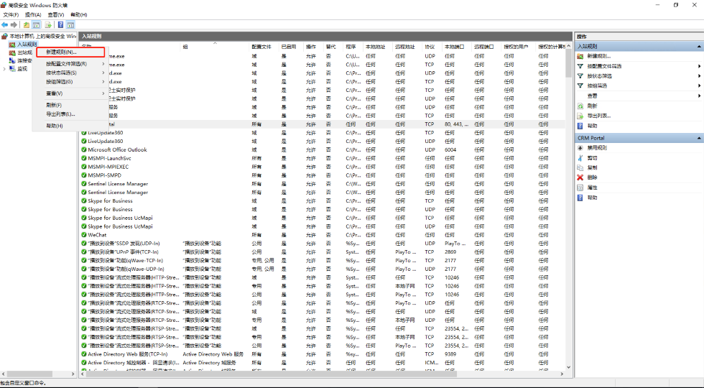
Task: Choose 导出列表(L)... from the context menu
Action: pos(70,114)
